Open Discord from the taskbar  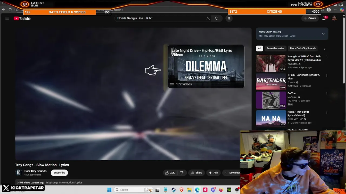(213, 190)
